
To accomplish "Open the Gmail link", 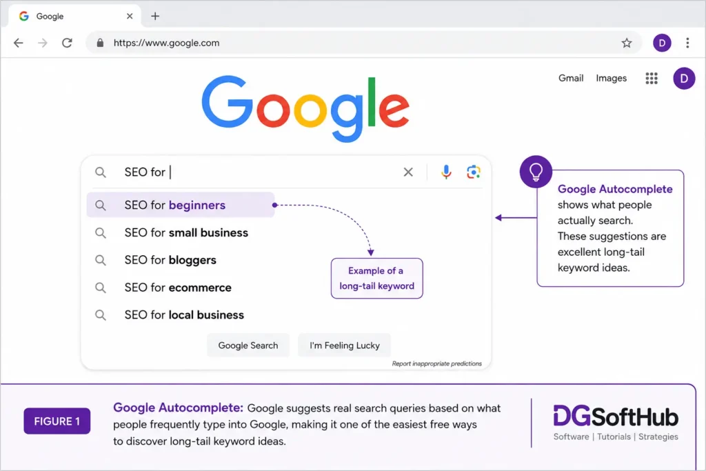I will pos(571,79).
